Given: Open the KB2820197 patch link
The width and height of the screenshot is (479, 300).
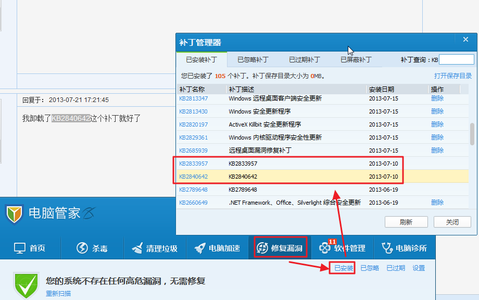Looking at the screenshot, I should pyautogui.click(x=193, y=124).
